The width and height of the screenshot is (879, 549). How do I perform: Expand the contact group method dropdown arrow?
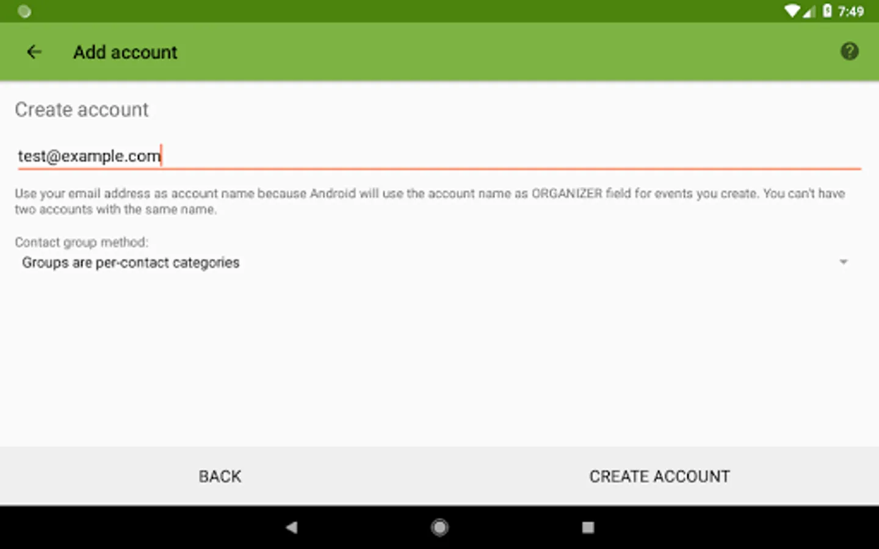(x=844, y=262)
